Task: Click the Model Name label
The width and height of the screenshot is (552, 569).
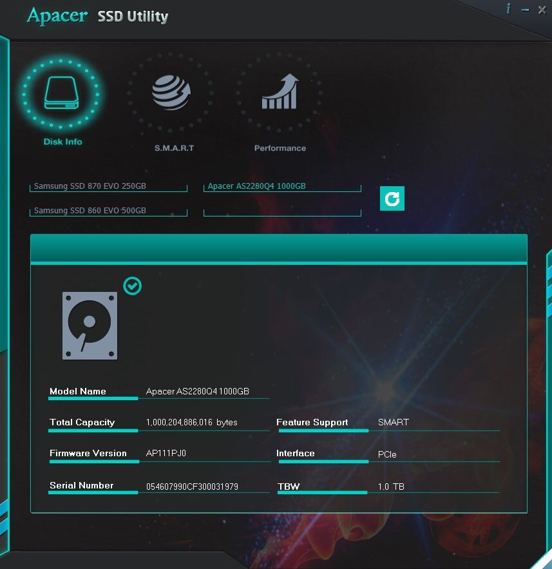Action: point(77,391)
